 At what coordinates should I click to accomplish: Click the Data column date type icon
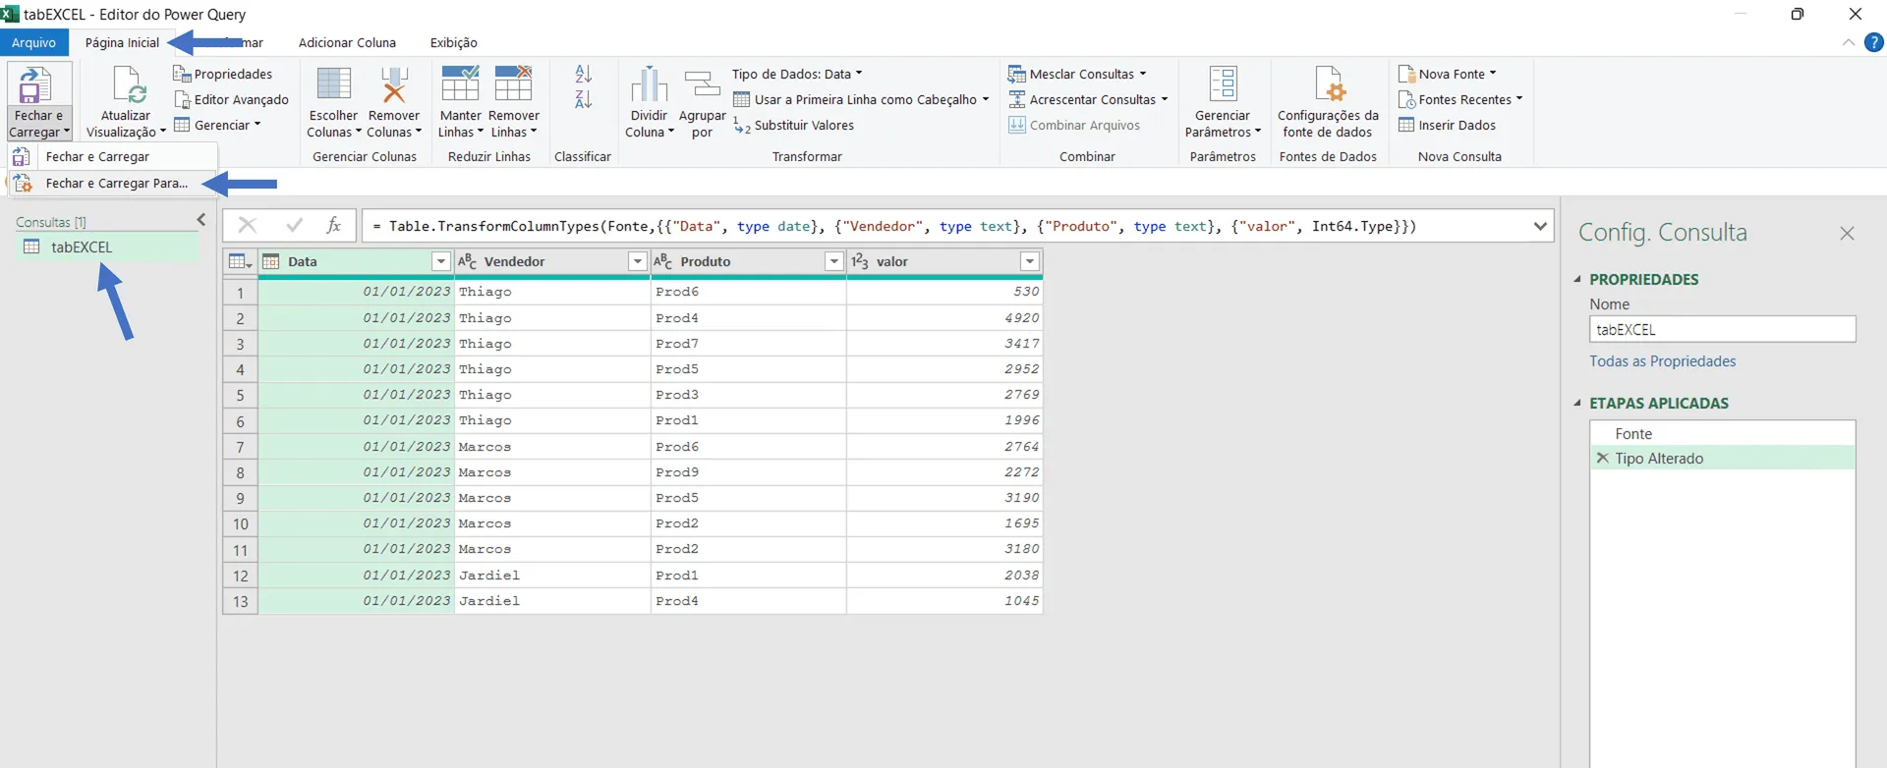271,261
